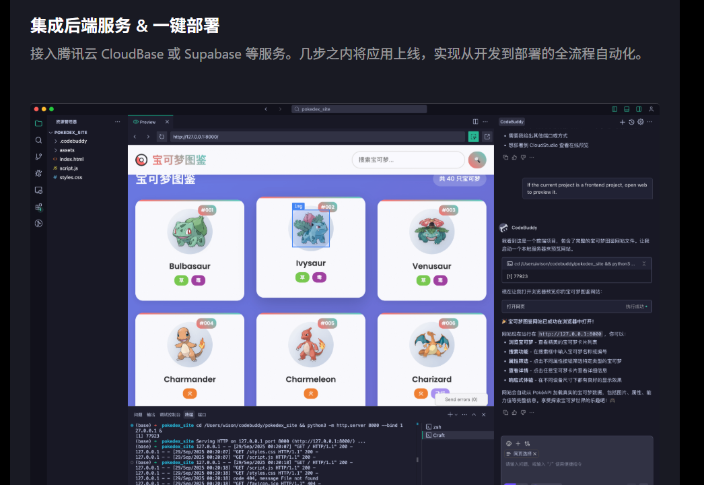Click the explorer panel more actions ellipsis
The image size is (704, 485).
coord(117,122)
